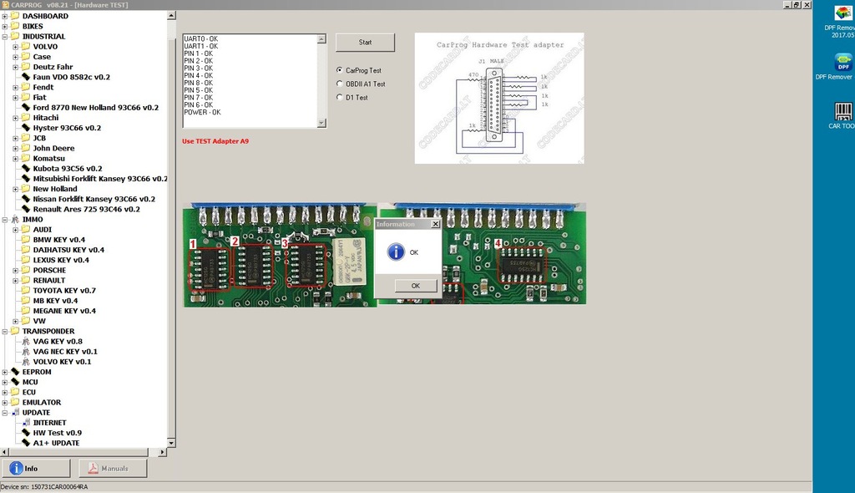Open the A1+ UPDATE chip icon

26,443
